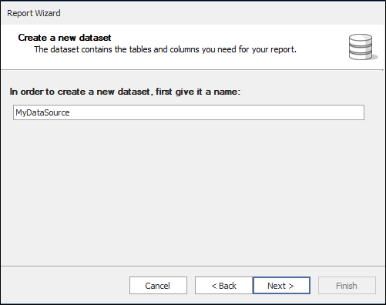Click the 'Report Wizard' window title
386x305 pixels.
[x=34, y=13]
